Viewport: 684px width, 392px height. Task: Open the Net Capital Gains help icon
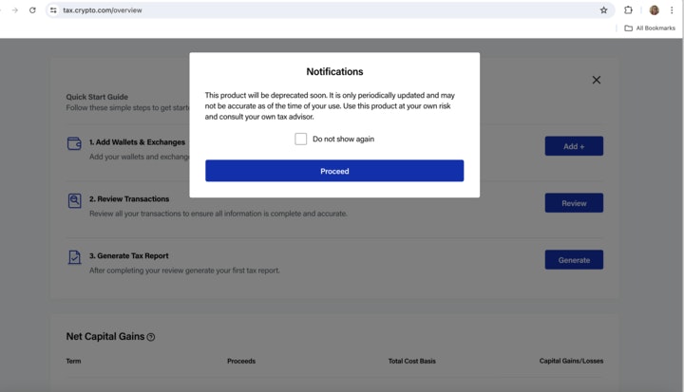click(x=151, y=337)
